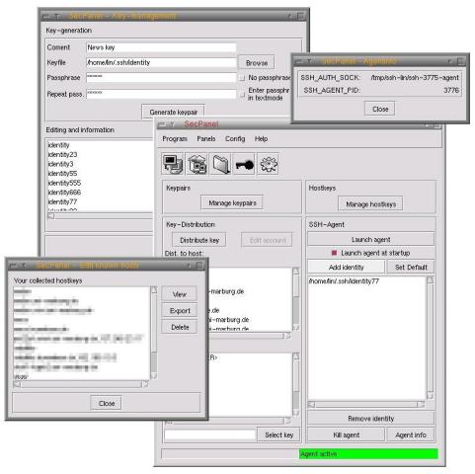
Task: Expand the Help menu
Action: (x=261, y=139)
